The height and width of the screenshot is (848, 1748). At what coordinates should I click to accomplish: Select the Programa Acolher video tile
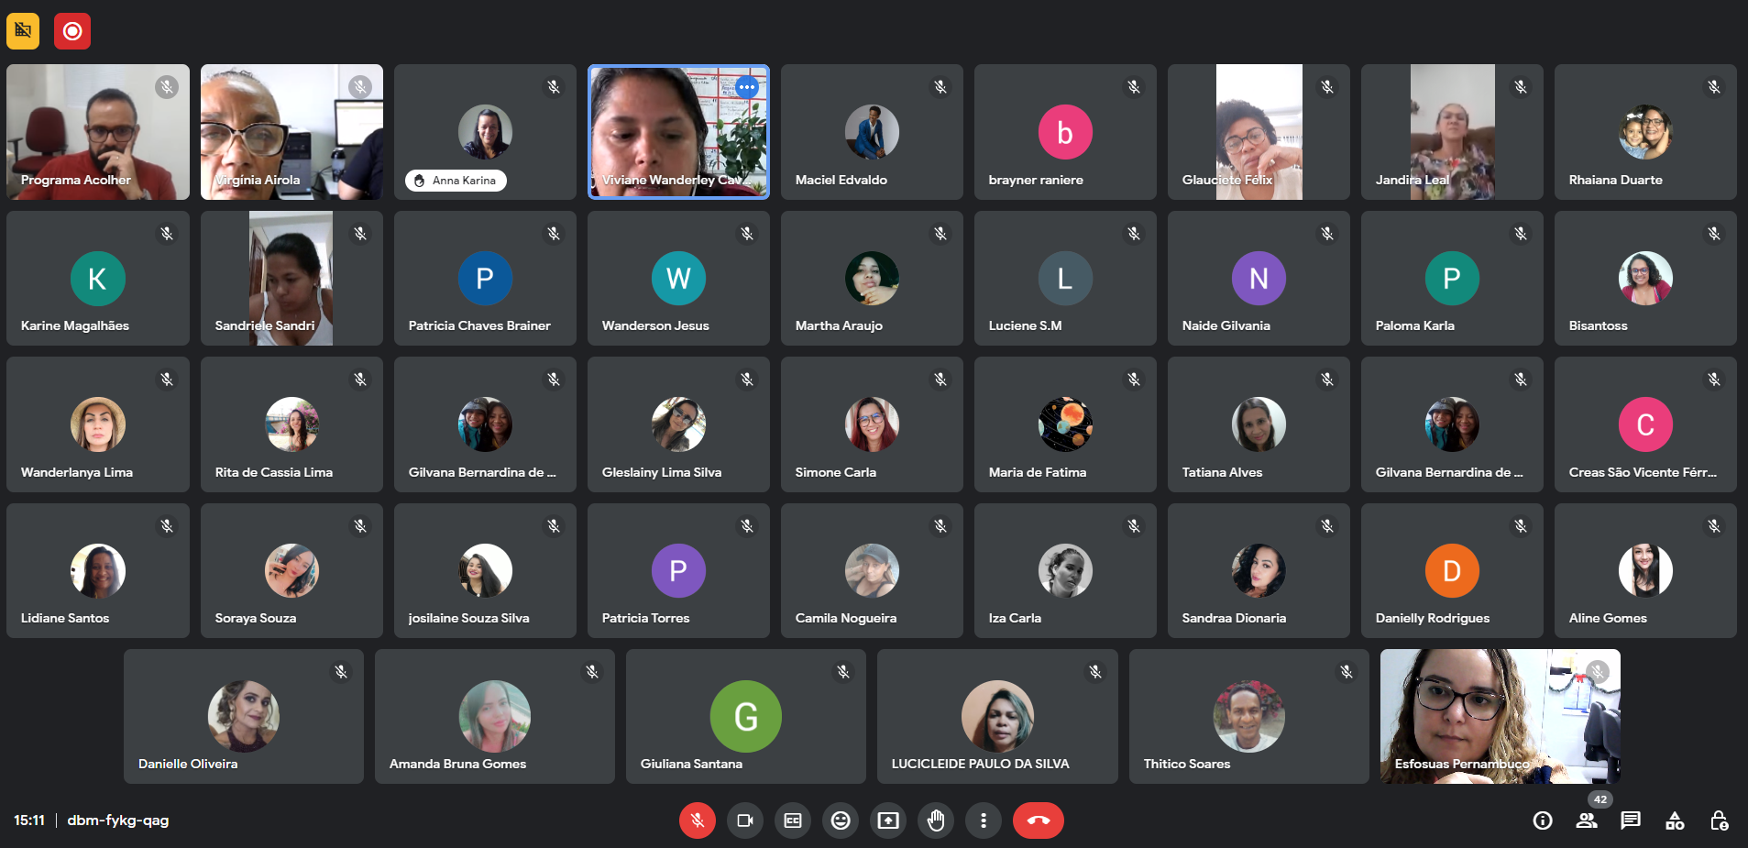pos(98,132)
